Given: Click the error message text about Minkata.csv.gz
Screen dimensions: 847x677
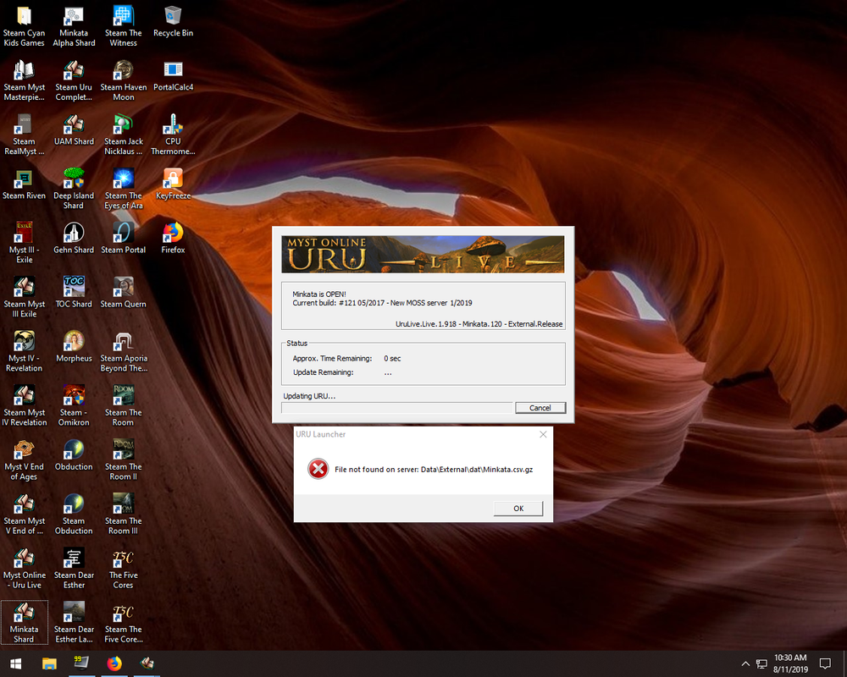Looking at the screenshot, I should pos(433,469).
